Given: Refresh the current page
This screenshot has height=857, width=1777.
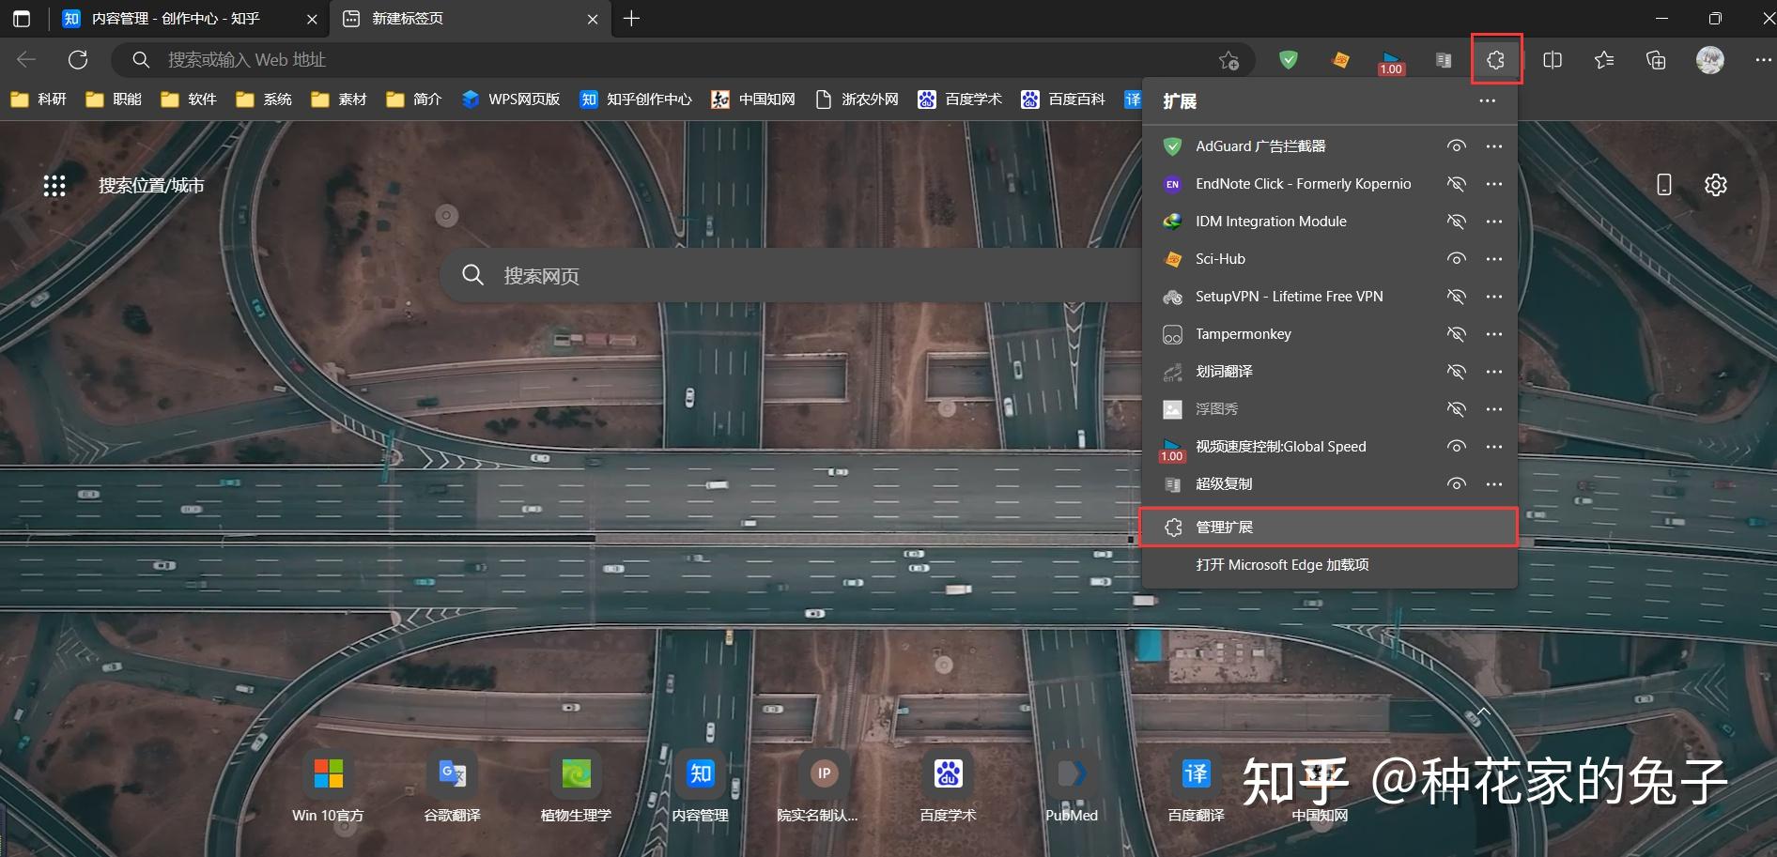Looking at the screenshot, I should point(78,60).
